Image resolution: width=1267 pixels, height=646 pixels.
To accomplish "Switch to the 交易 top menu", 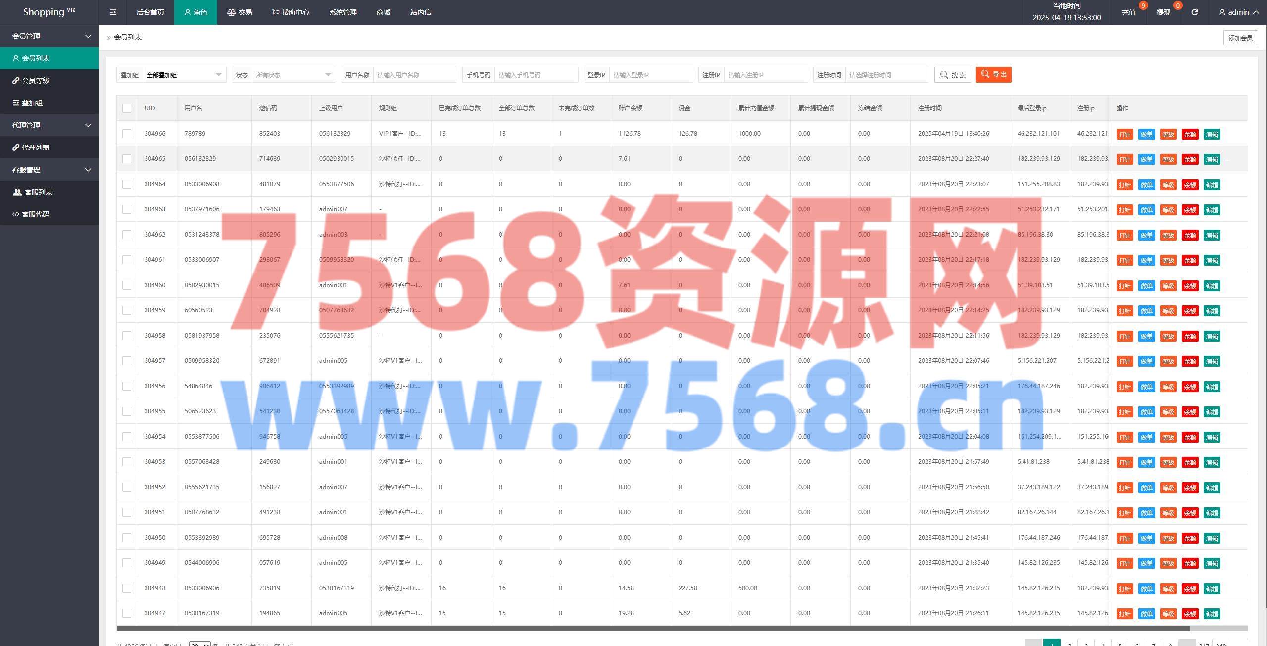I will pyautogui.click(x=240, y=12).
